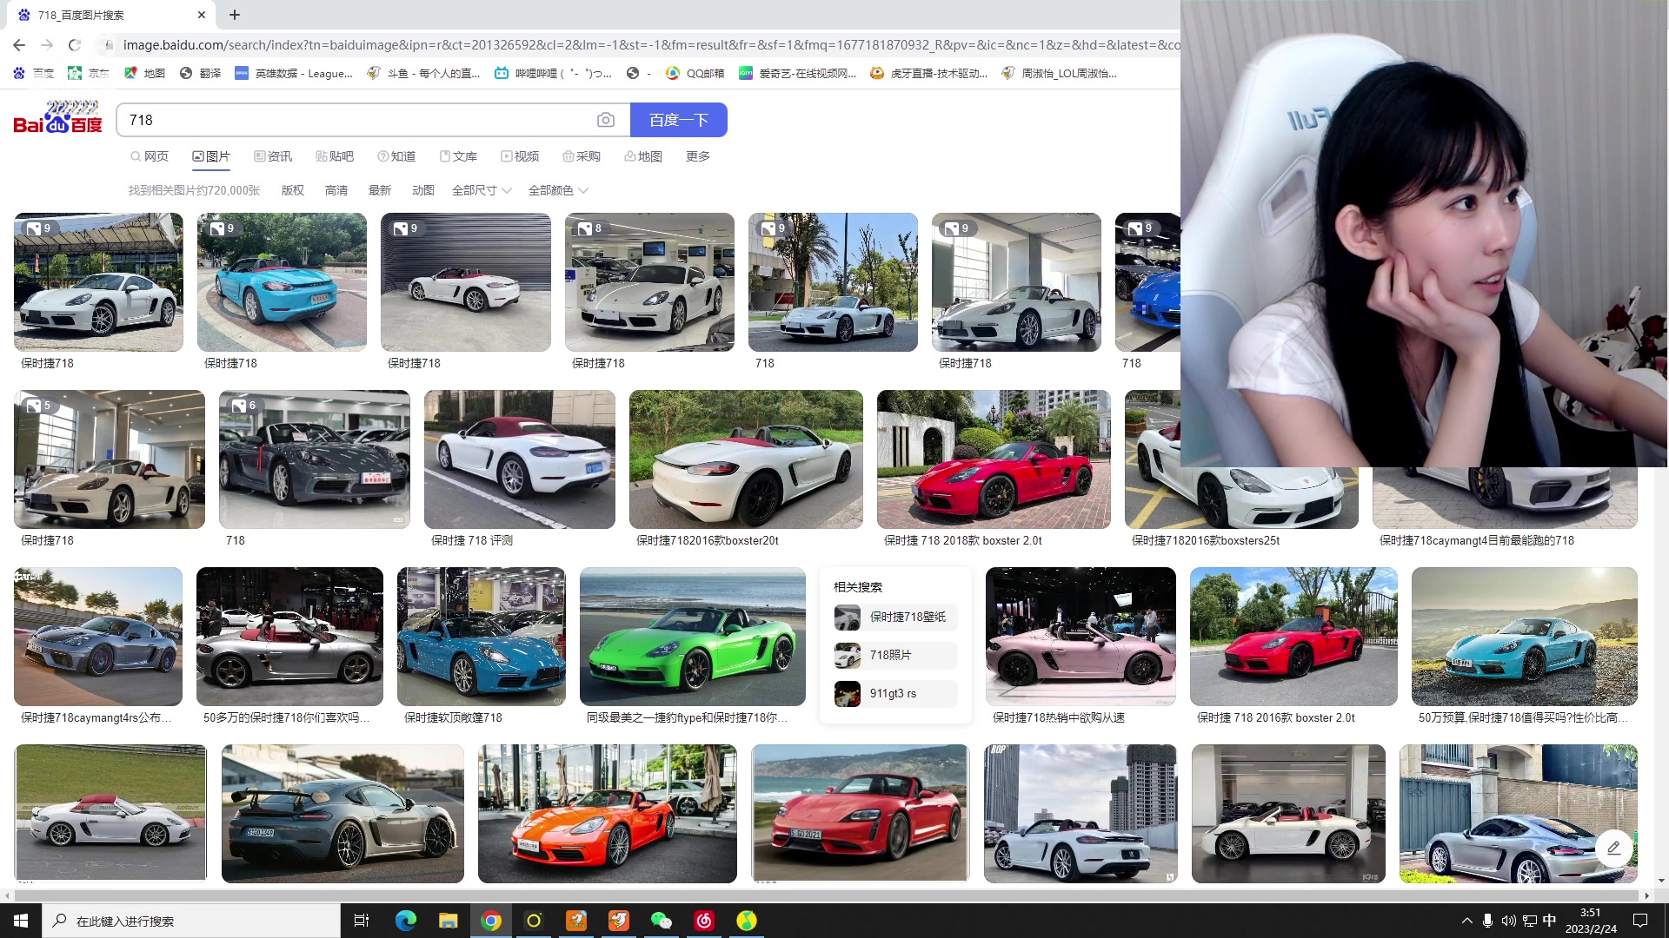The width and height of the screenshot is (1669, 938).
Task: Switch to the 贴吧 search tab
Action: click(335, 156)
